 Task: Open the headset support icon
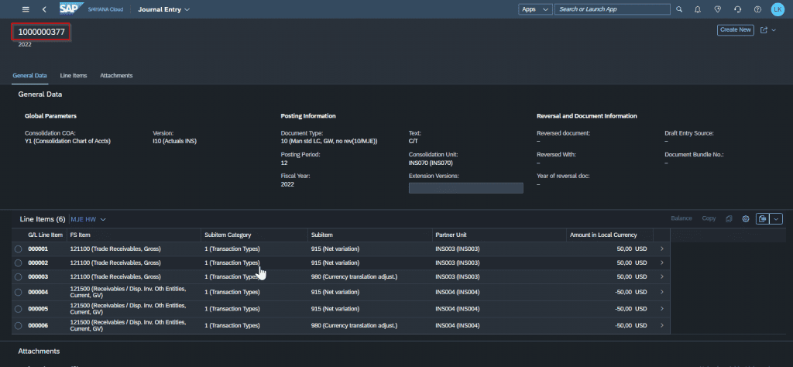coord(737,9)
